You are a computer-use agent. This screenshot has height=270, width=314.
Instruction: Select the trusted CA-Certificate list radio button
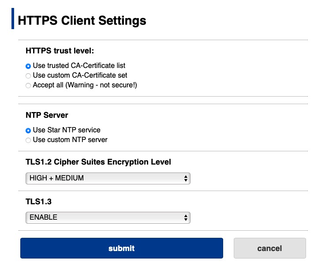(x=28, y=66)
